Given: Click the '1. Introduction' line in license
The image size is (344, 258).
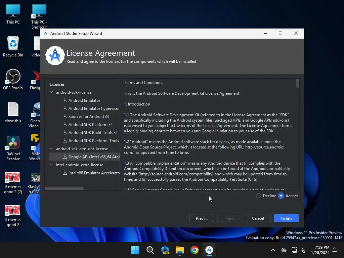Looking at the screenshot, I should coord(137,104).
